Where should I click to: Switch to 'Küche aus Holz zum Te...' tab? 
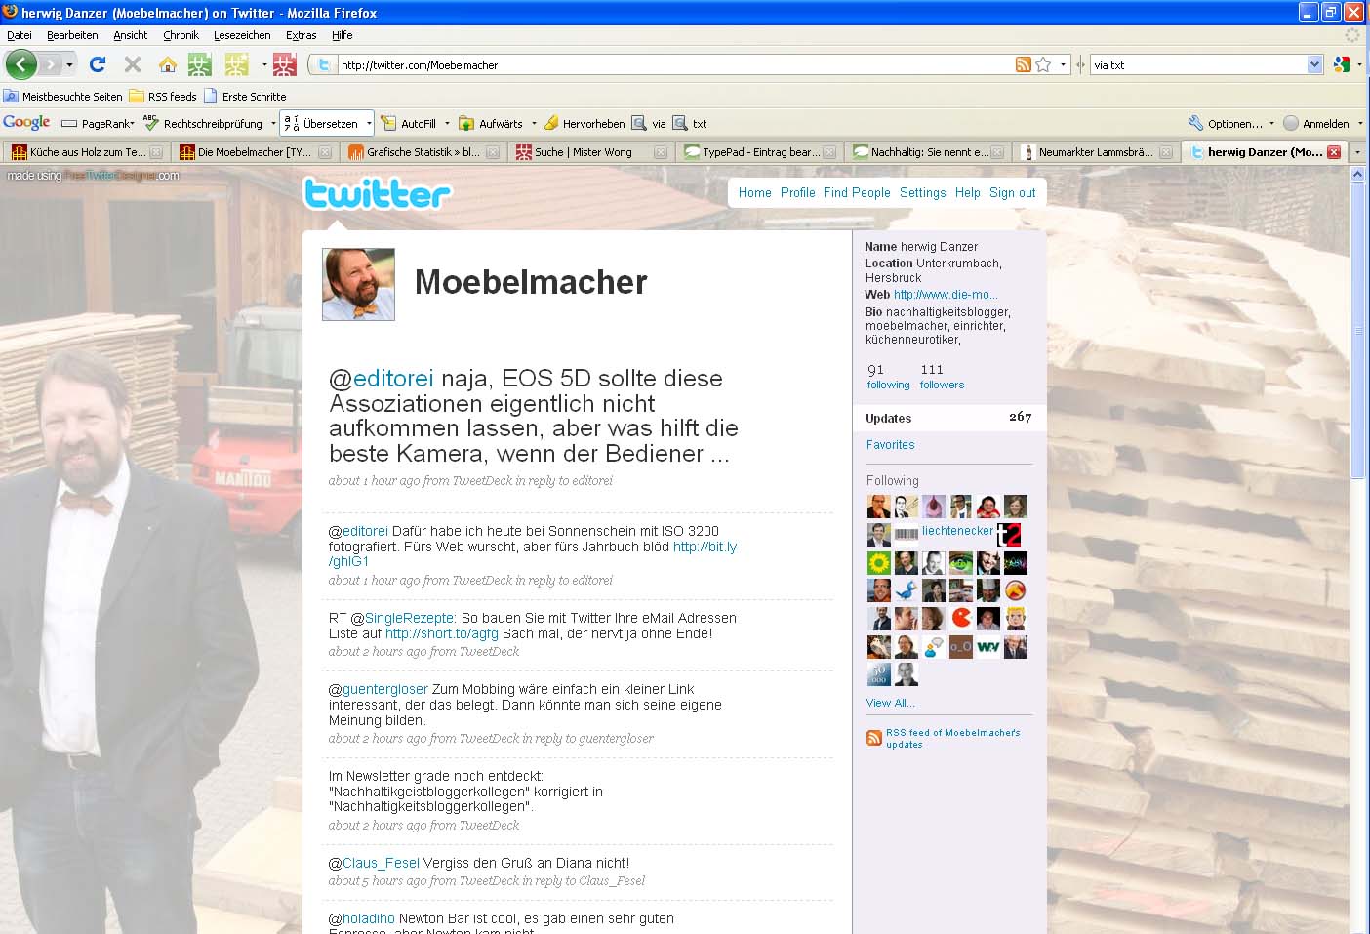point(86,152)
